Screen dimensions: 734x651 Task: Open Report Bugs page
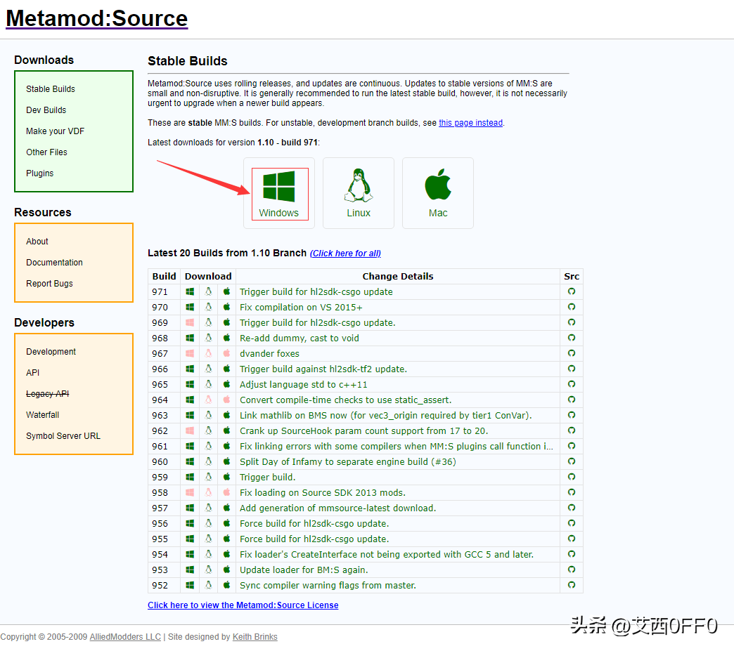point(49,284)
